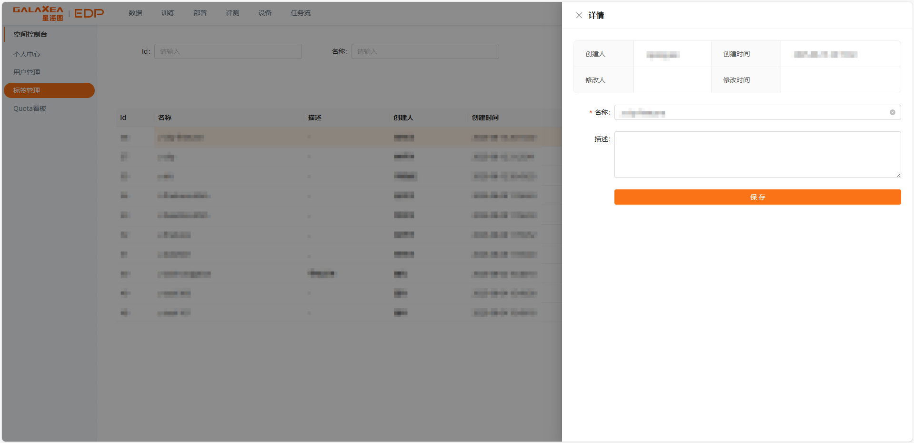
Task: Open the 设备 menu
Action: pyautogui.click(x=265, y=13)
